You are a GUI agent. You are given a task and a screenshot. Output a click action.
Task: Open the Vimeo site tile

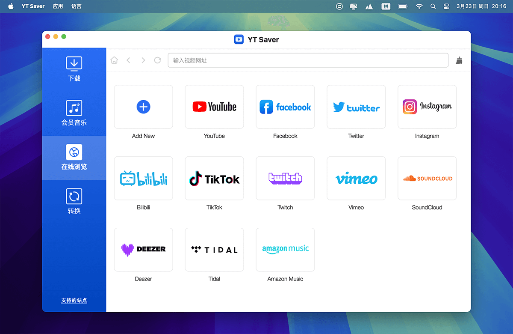[356, 178]
